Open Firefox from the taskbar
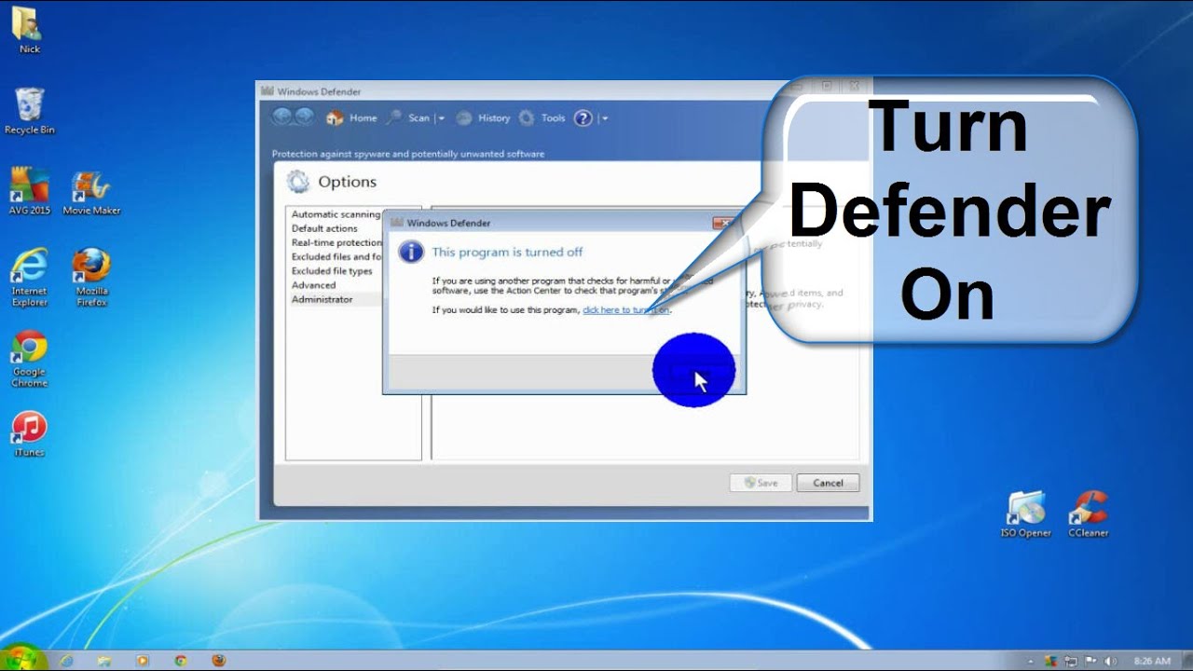This screenshot has width=1193, height=671. [219, 661]
